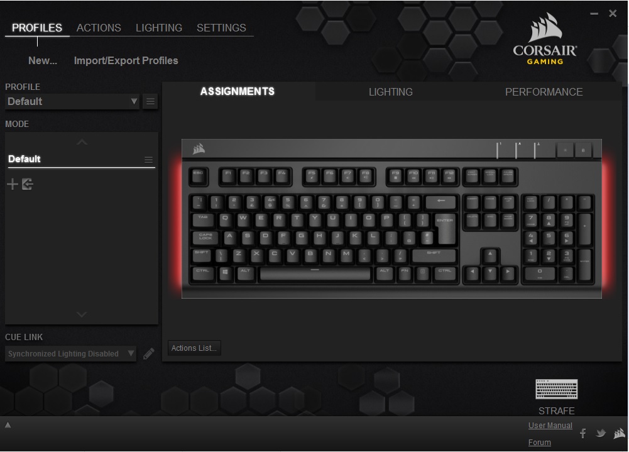Select the STRAFE keyboard device icon
The width and height of the screenshot is (629, 452).
click(x=556, y=389)
